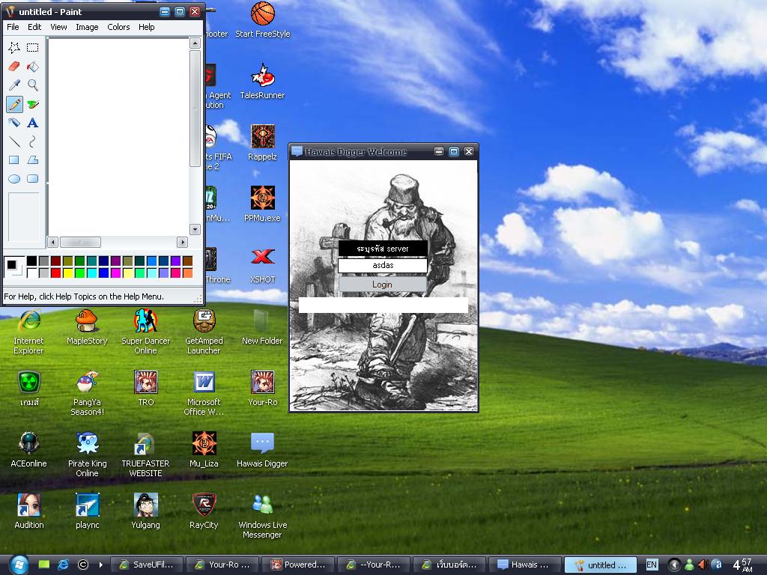Image resolution: width=767 pixels, height=575 pixels.
Task: Select the Your-Ro desktop icon
Action: pyautogui.click(x=263, y=389)
